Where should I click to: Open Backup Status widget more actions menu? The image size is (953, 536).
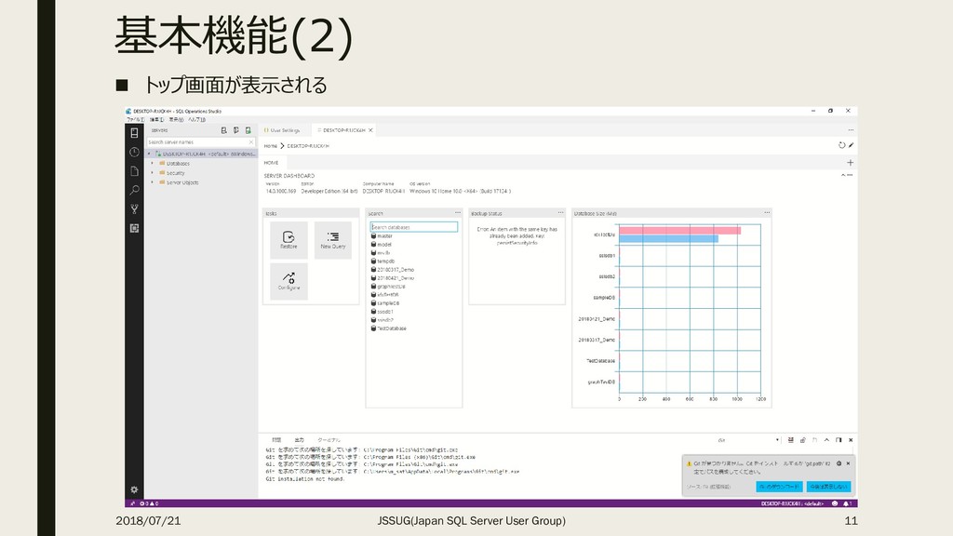[560, 213]
